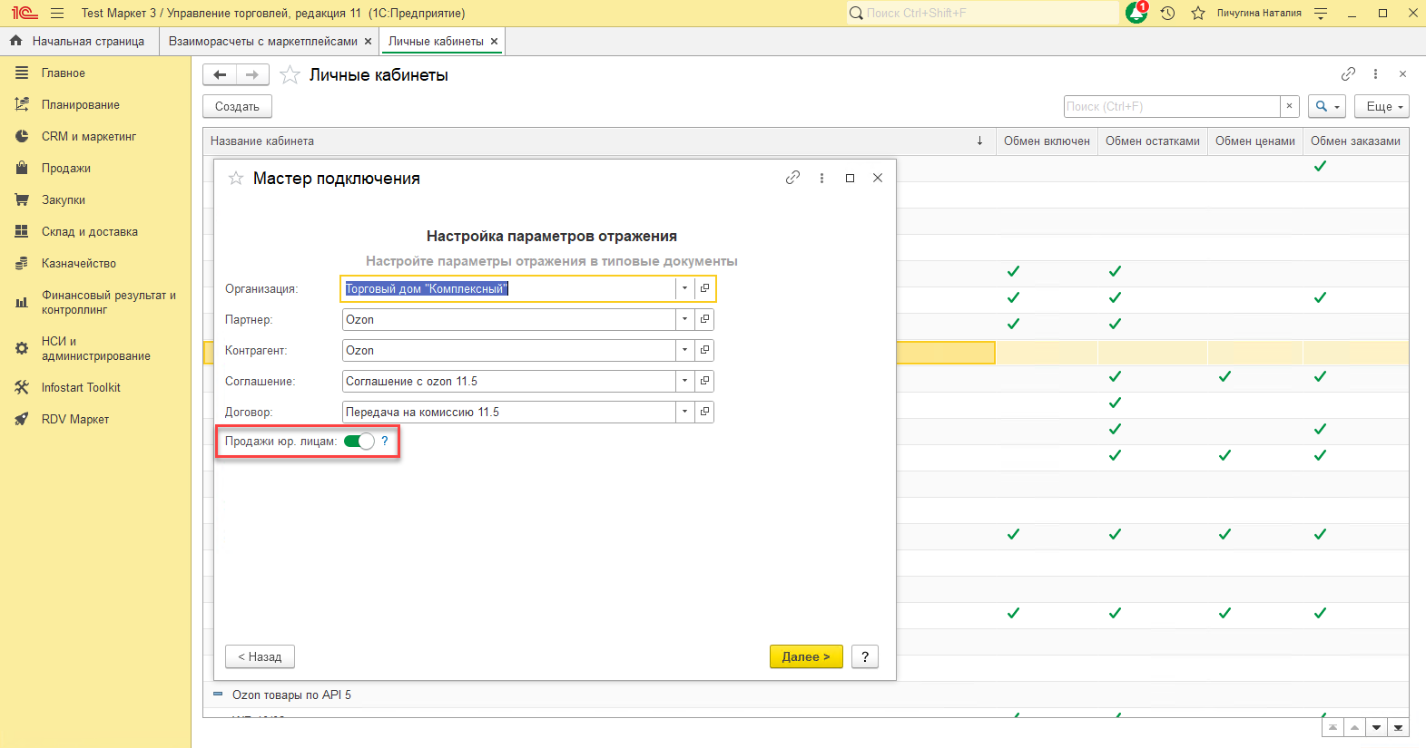
Task: Switch to Взаиморасчеты с маркетплейсами tab
Action: (x=262, y=41)
